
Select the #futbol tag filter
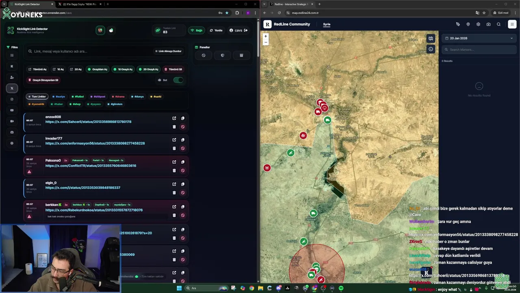[x=77, y=96]
